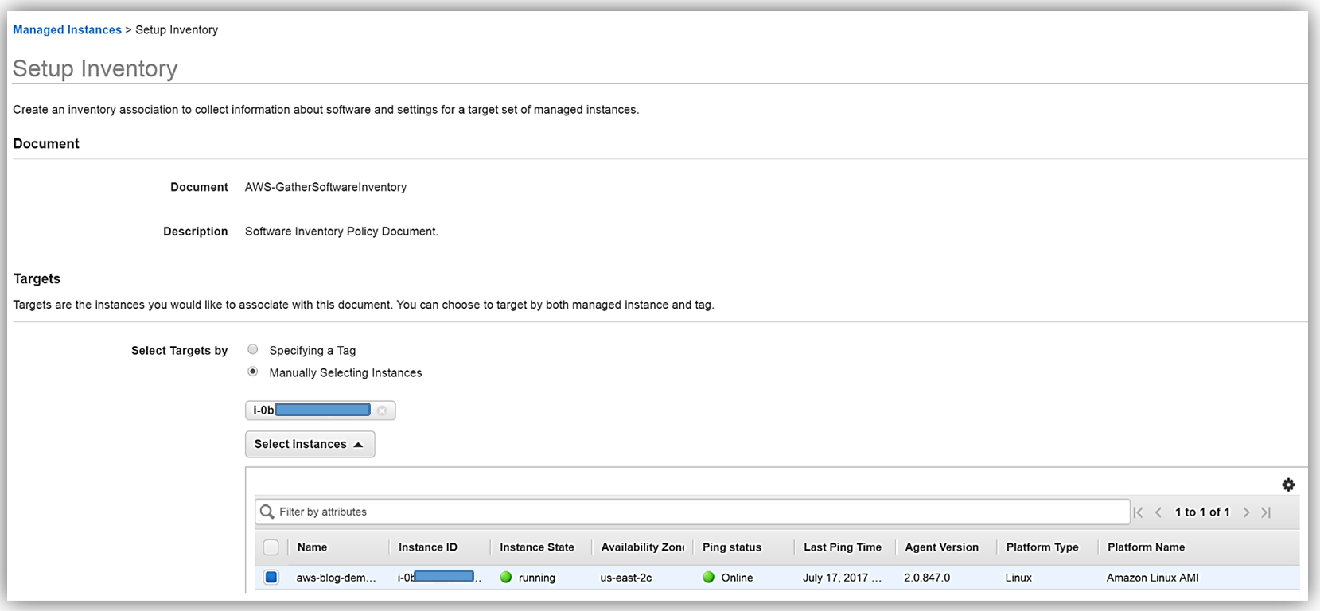Sort table by Agent Version column header

tap(941, 547)
